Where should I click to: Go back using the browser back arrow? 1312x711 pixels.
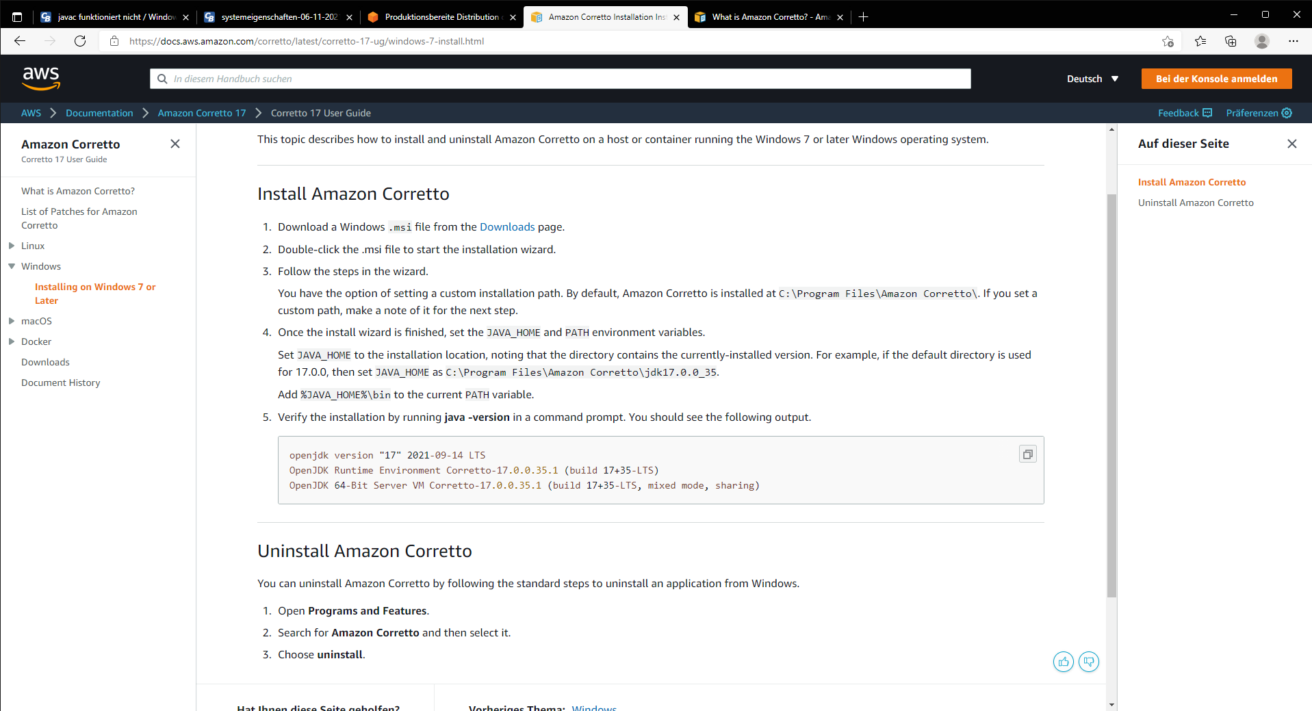coord(20,41)
